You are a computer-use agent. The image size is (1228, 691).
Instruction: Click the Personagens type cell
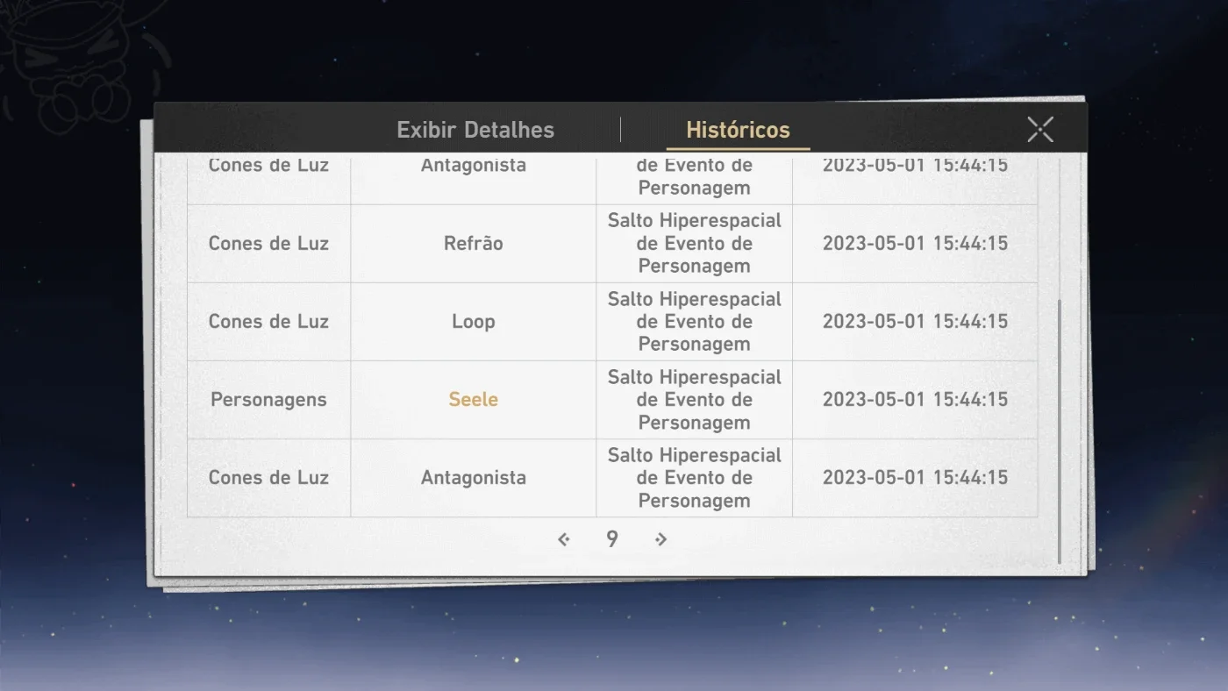pyautogui.click(x=268, y=399)
